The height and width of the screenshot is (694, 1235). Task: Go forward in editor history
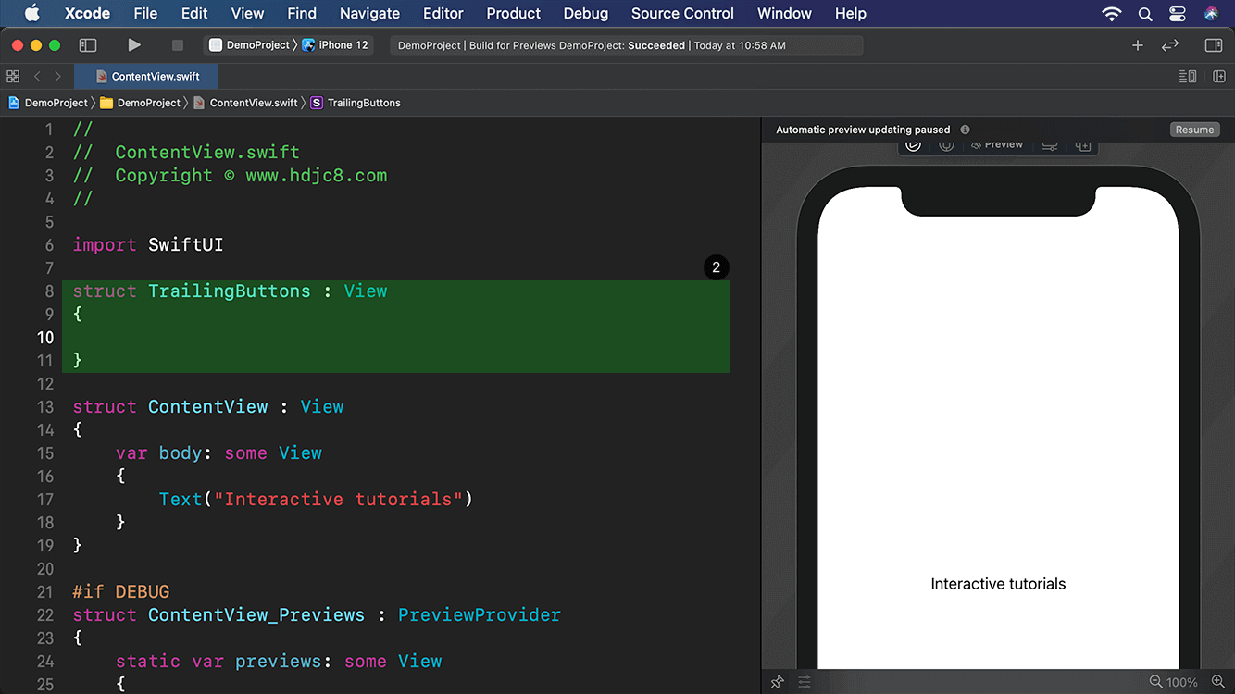click(57, 76)
